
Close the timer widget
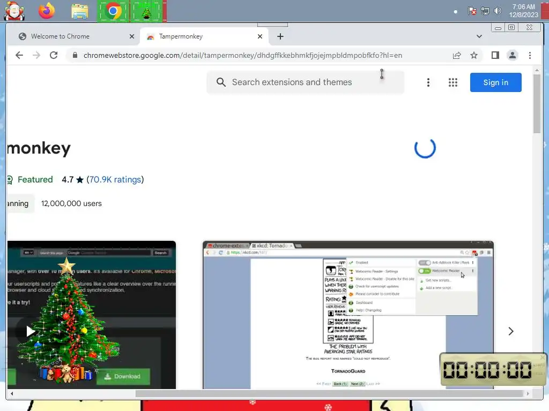pyautogui.click(x=543, y=357)
